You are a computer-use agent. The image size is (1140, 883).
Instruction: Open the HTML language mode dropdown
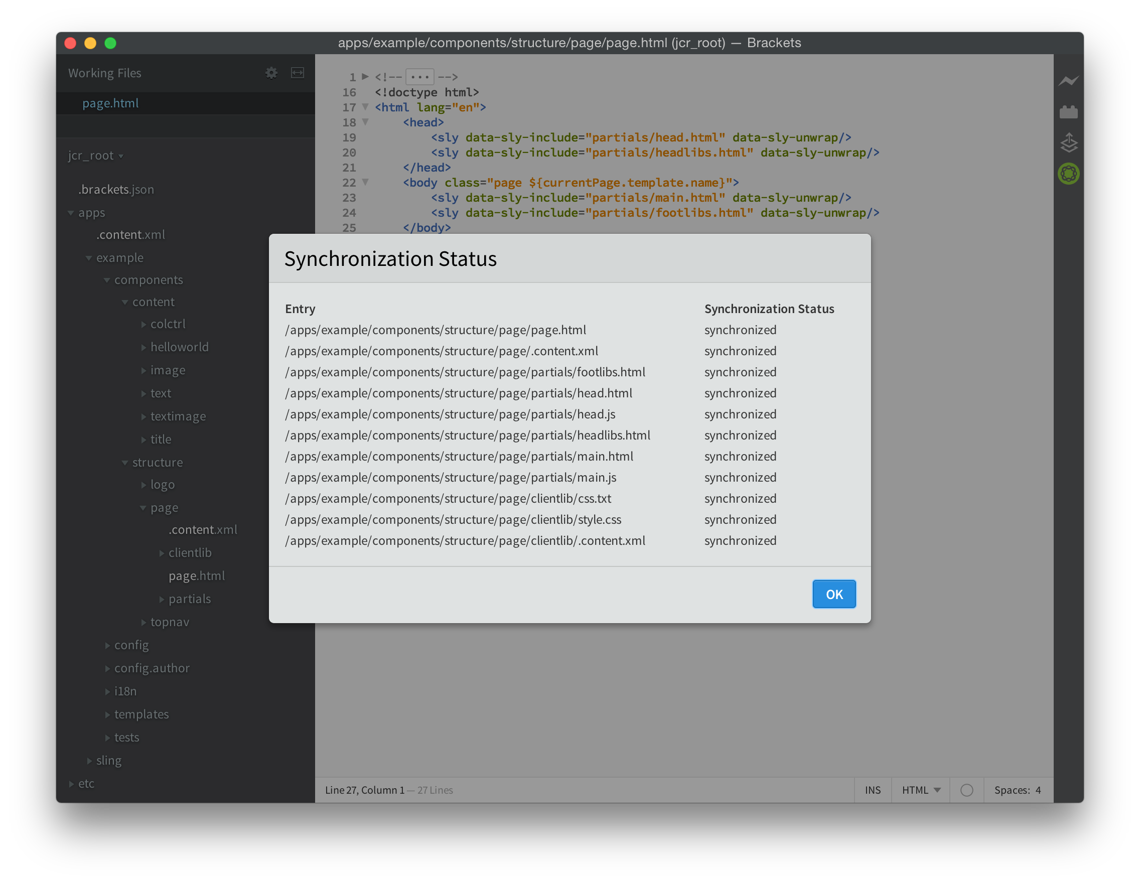coord(921,790)
